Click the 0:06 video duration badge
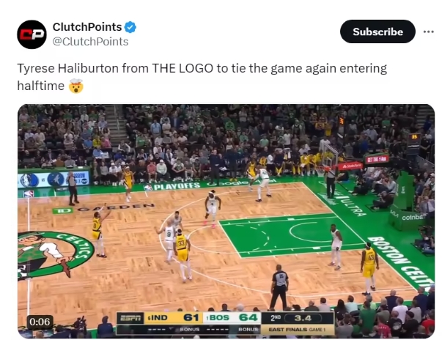 coord(40,322)
